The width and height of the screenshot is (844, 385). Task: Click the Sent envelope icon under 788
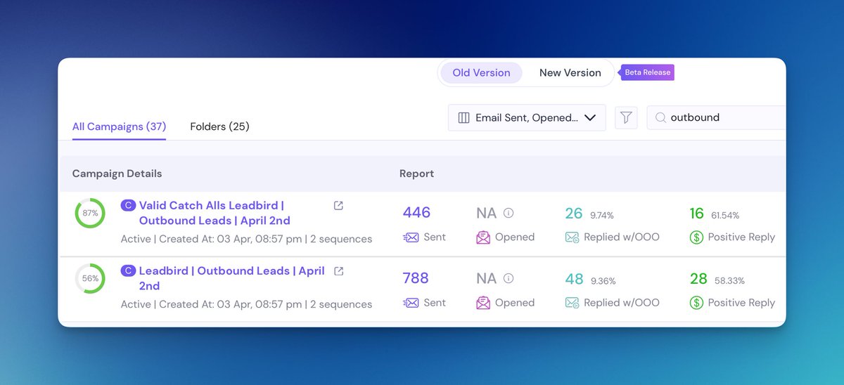(411, 303)
